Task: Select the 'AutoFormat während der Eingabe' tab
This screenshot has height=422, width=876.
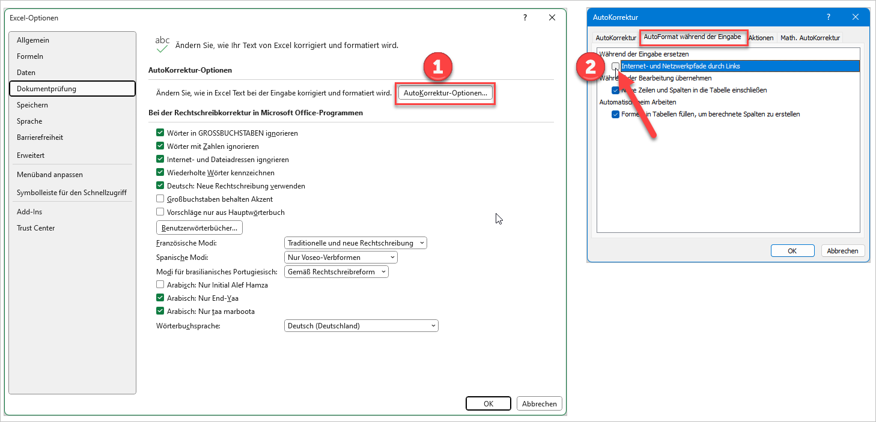Action: point(692,37)
